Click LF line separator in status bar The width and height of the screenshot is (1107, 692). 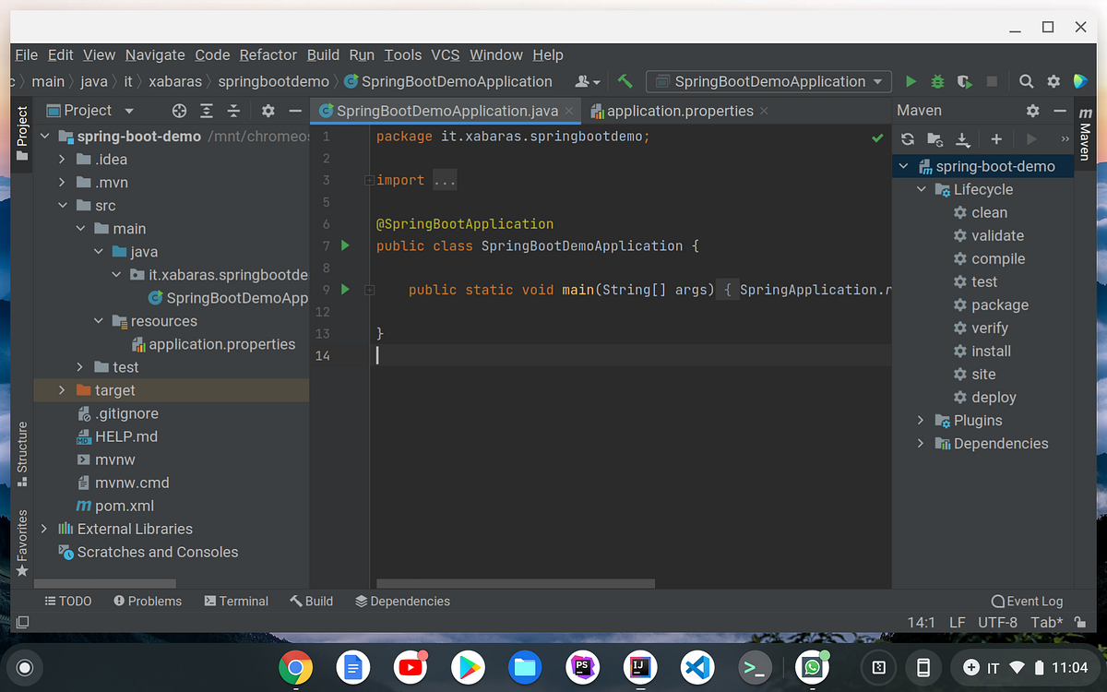click(x=957, y=623)
